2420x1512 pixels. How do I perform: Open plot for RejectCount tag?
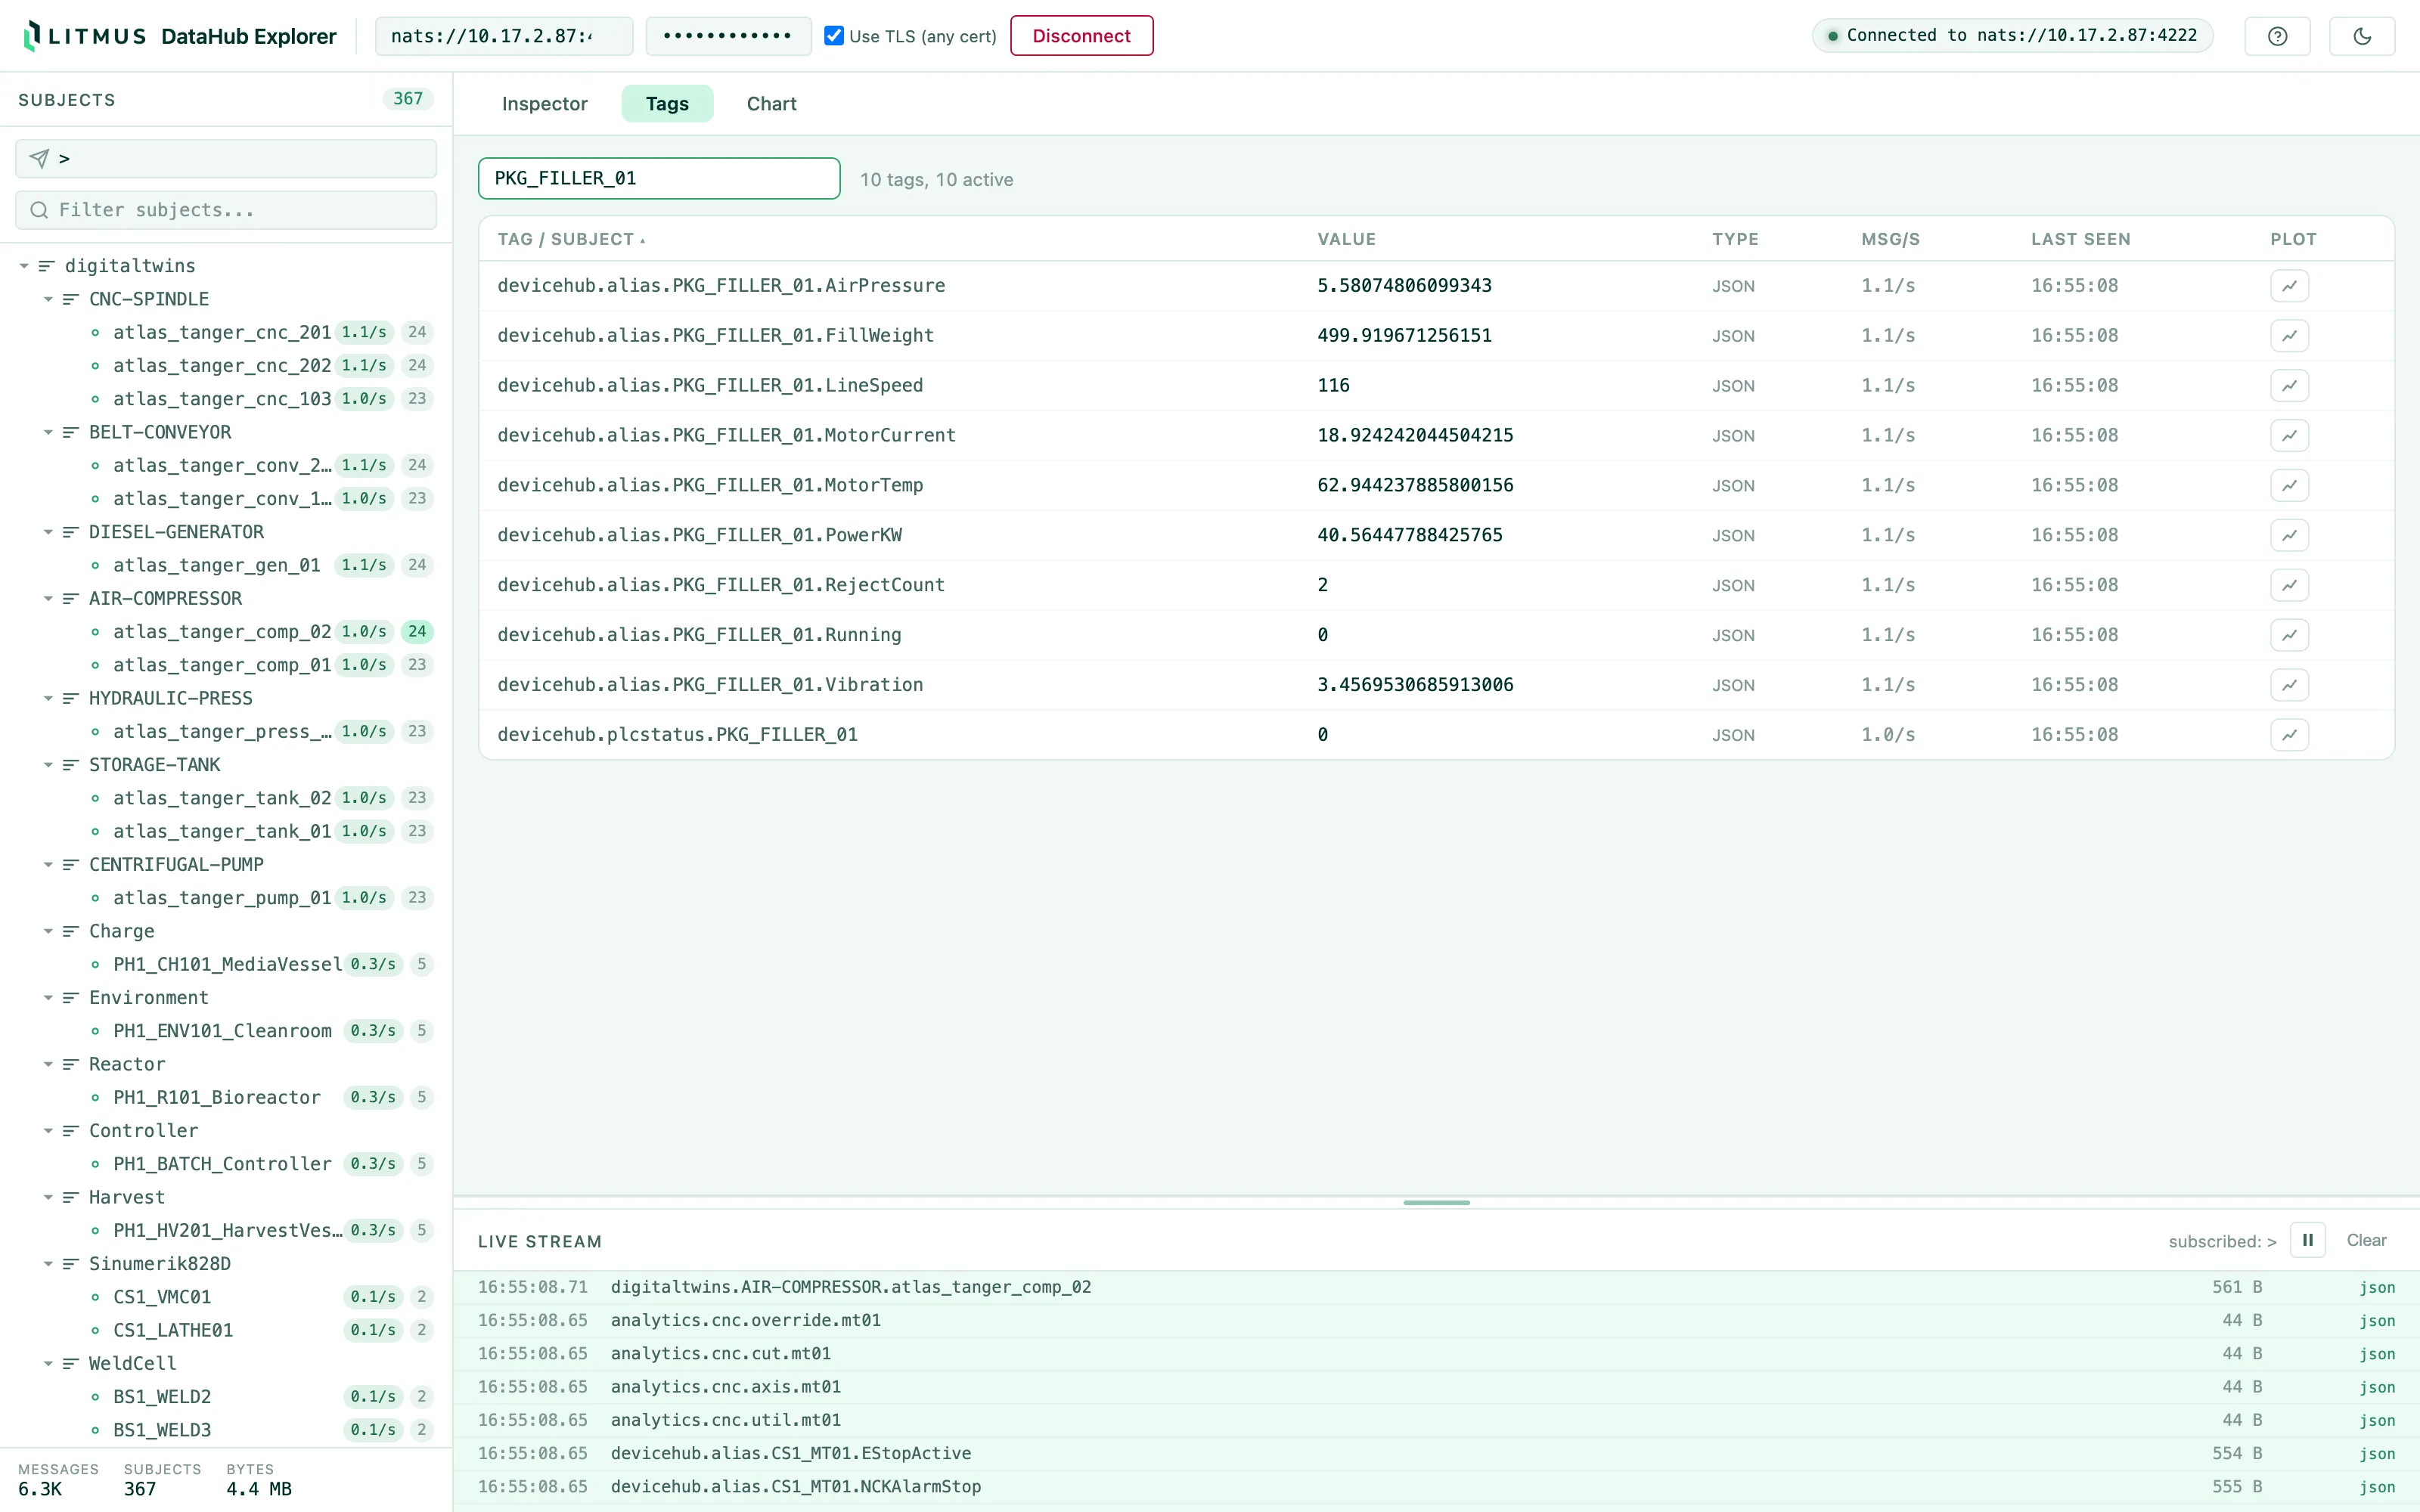pos(2289,585)
